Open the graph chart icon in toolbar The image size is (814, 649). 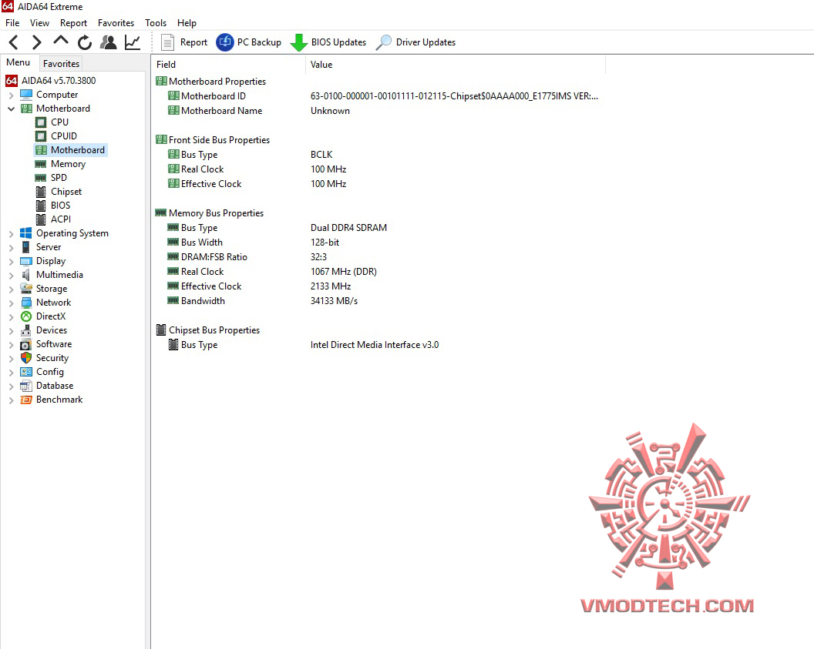pos(133,42)
